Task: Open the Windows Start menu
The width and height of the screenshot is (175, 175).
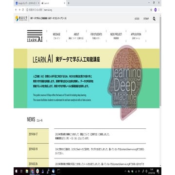Action: (17, 171)
